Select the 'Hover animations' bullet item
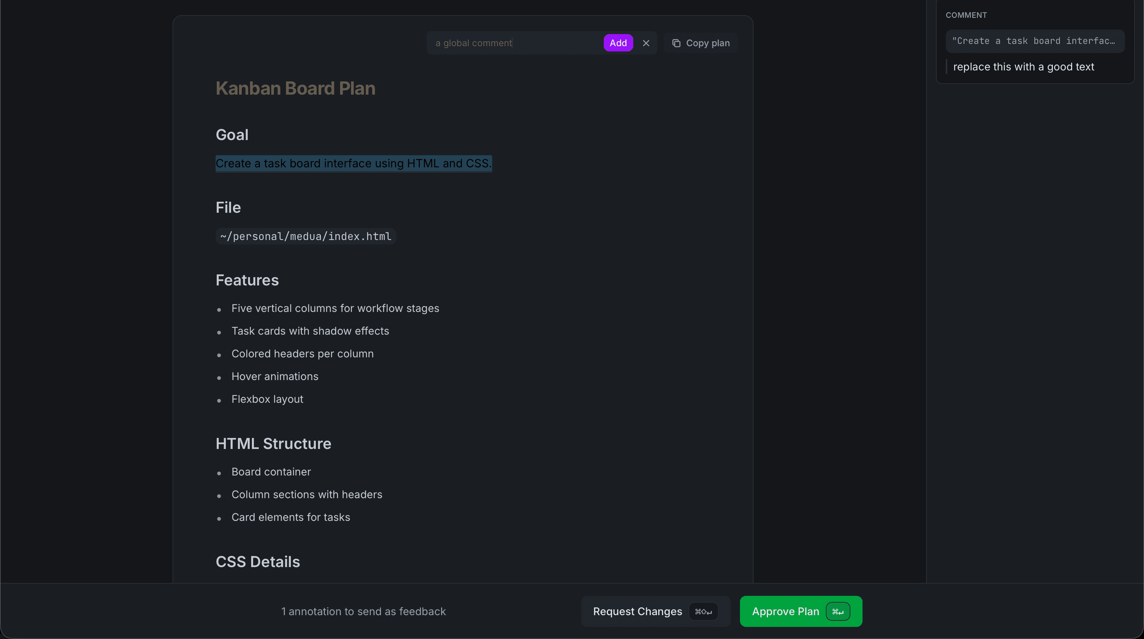Image resolution: width=1144 pixels, height=639 pixels. (x=274, y=376)
